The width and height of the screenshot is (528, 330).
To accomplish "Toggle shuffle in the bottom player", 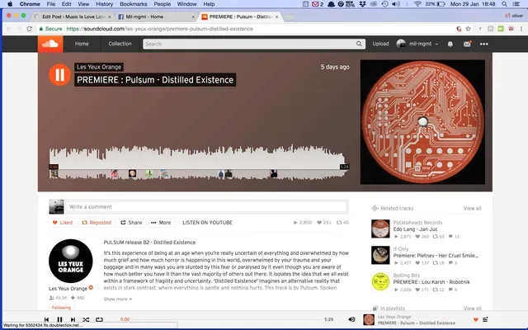I will (x=86, y=319).
